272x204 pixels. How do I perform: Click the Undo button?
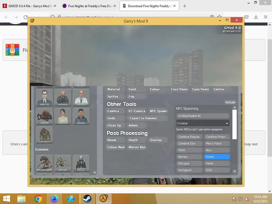coord(115,118)
